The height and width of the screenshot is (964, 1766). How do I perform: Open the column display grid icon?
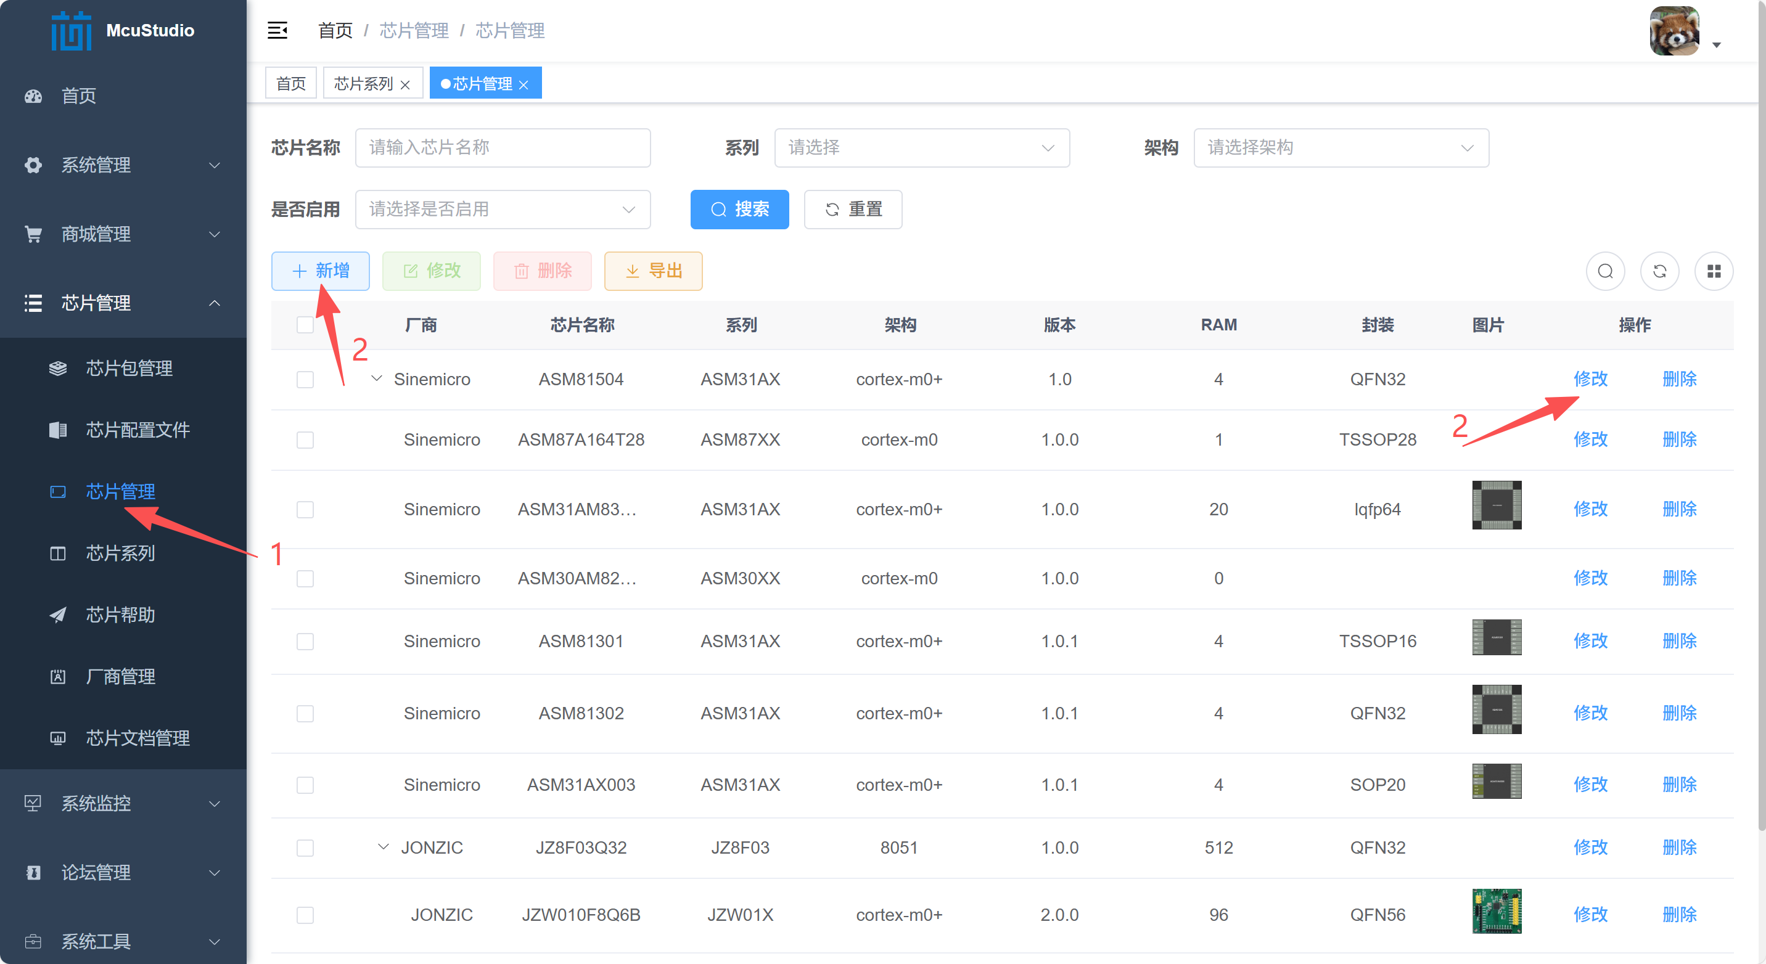(1713, 271)
